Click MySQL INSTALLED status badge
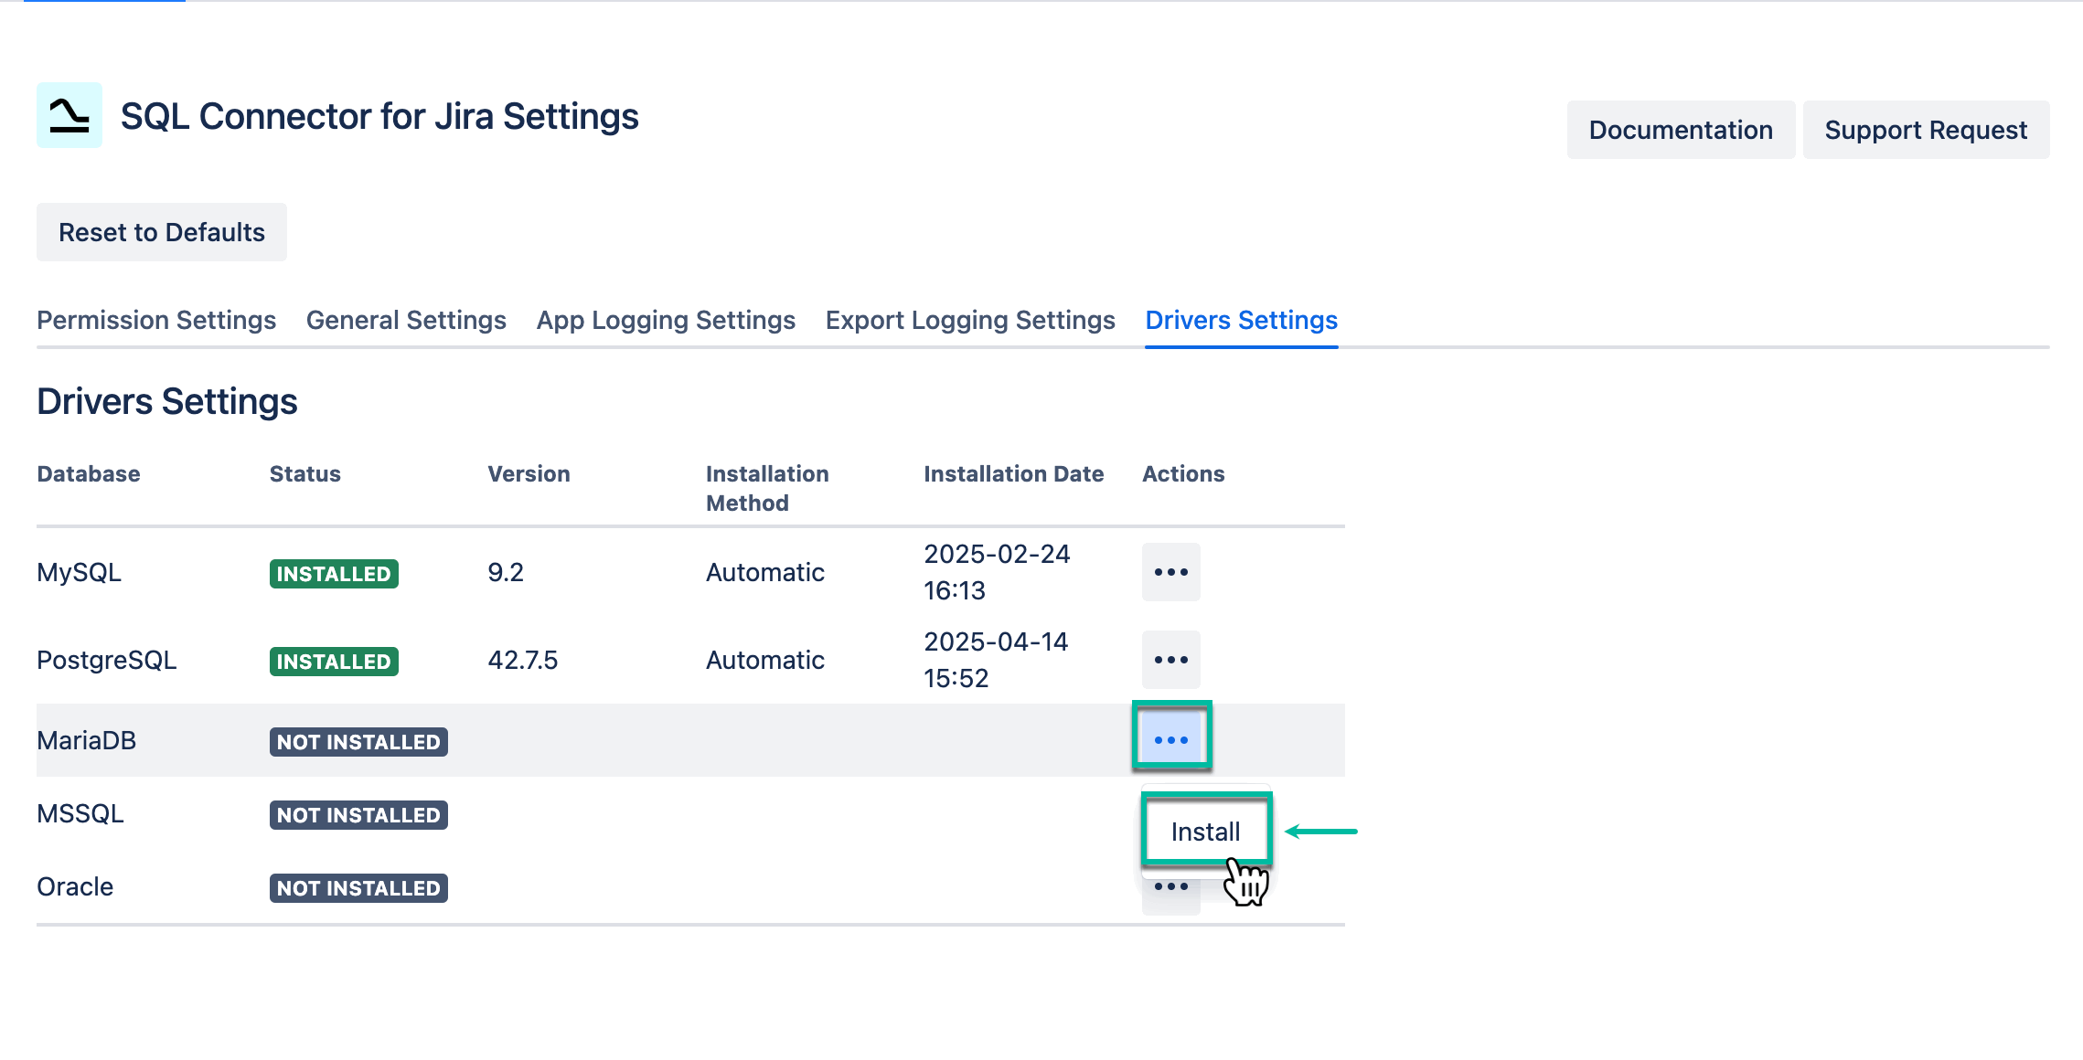Image resolution: width=2083 pixels, height=1060 pixels. coord(334,574)
